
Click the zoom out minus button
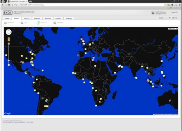pyautogui.click(x=9, y=65)
